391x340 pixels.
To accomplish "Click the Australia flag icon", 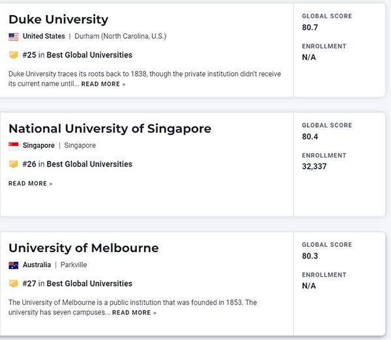I will pos(13,265).
